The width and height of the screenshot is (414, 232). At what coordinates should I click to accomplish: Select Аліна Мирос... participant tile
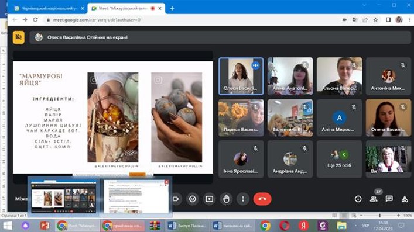[x=339, y=117]
